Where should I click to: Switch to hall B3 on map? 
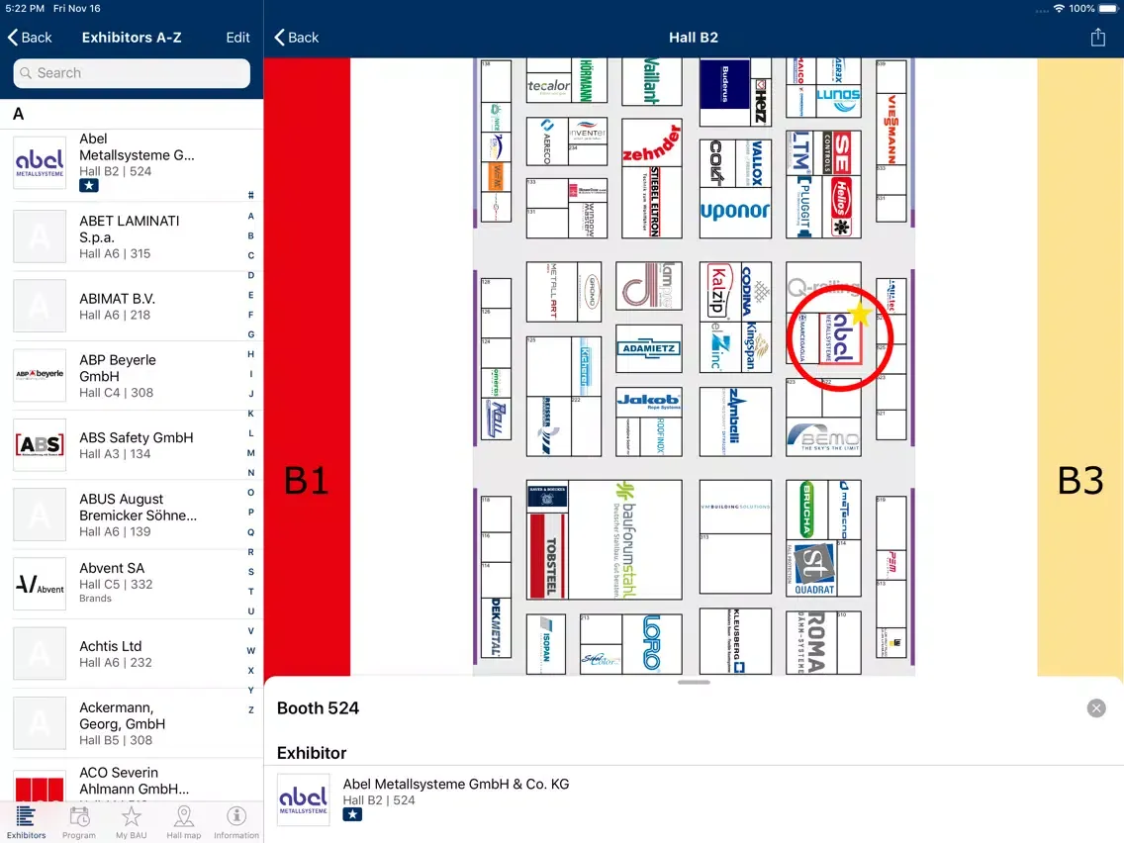click(x=1080, y=367)
